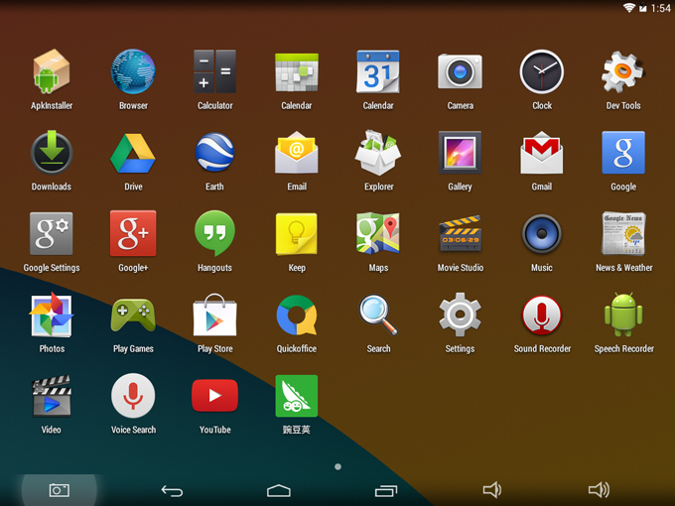Open Gmail
Image resolution: width=675 pixels, height=506 pixels.
click(x=542, y=153)
